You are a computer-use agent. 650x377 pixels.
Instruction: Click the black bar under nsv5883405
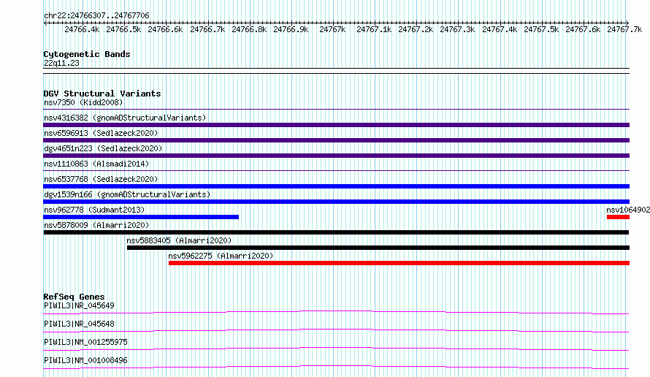coord(378,248)
